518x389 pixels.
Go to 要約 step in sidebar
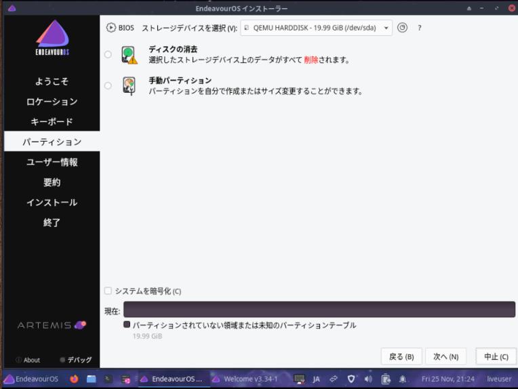(x=52, y=182)
